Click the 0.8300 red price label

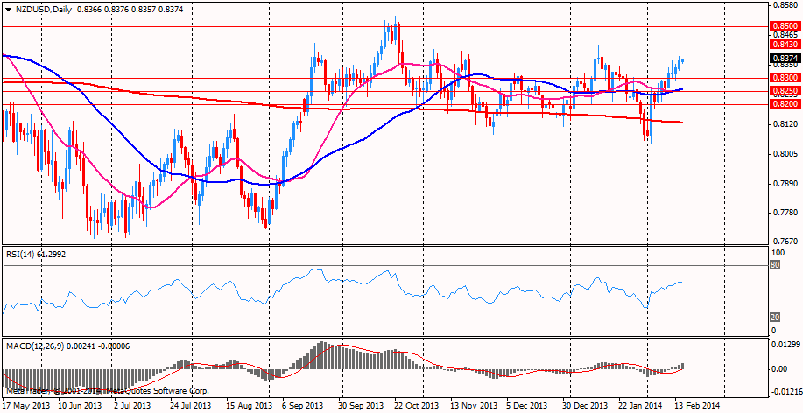pos(783,78)
